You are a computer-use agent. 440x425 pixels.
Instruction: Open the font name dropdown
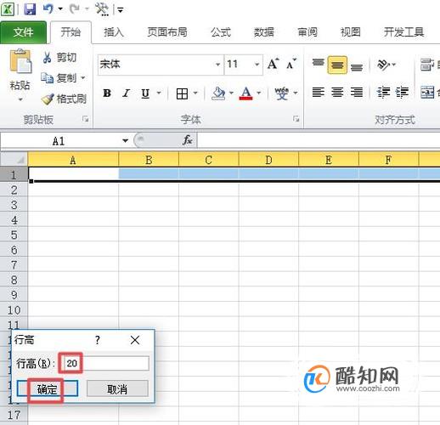(217, 65)
